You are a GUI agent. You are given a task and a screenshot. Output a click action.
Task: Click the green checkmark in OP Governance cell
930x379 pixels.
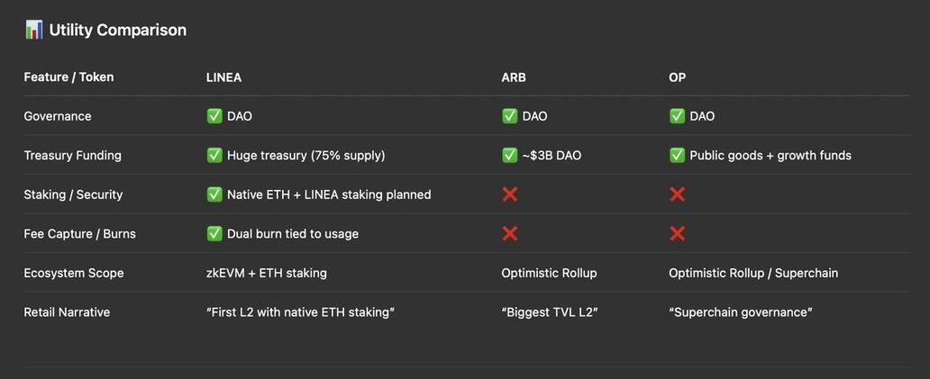coord(677,116)
